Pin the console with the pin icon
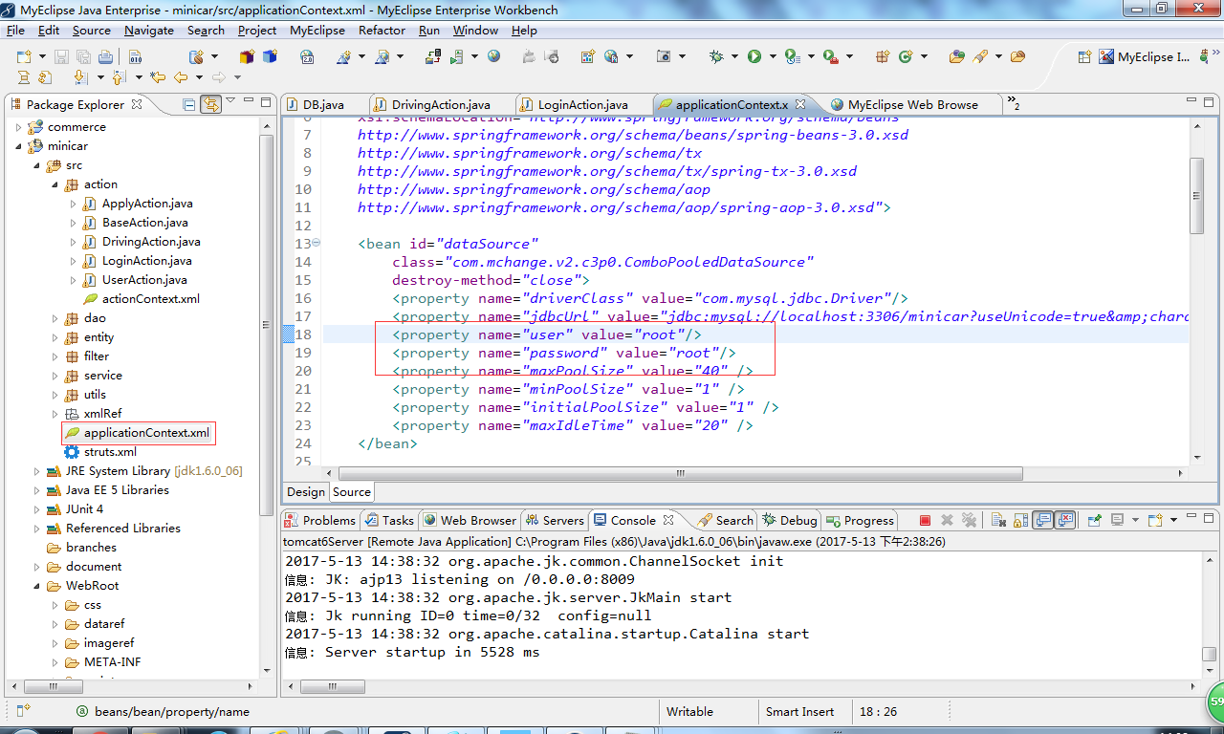The width and height of the screenshot is (1224, 734). [x=1094, y=520]
